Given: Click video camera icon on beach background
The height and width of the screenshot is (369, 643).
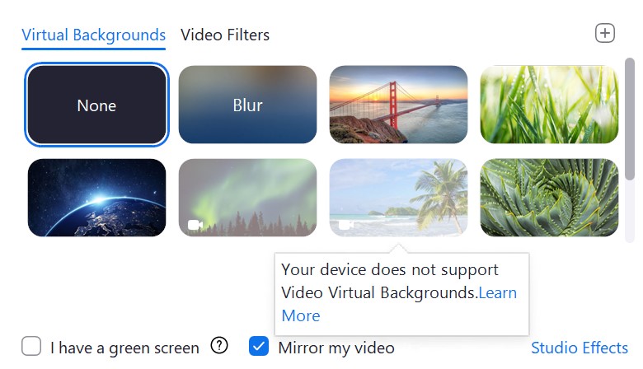Looking at the screenshot, I should pyautogui.click(x=345, y=225).
